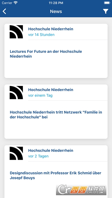Tap the 'vor einem Tag' timestamp

click(x=40, y=95)
